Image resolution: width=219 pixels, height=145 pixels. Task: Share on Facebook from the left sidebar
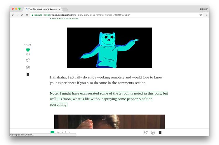coord(28,67)
